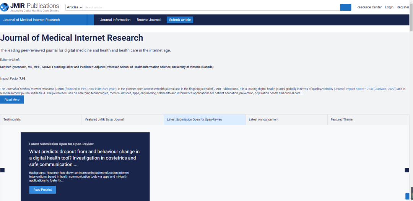413x201 pixels.
Task: Click the Journal of Medical Internet Research heading
Action: (72, 38)
